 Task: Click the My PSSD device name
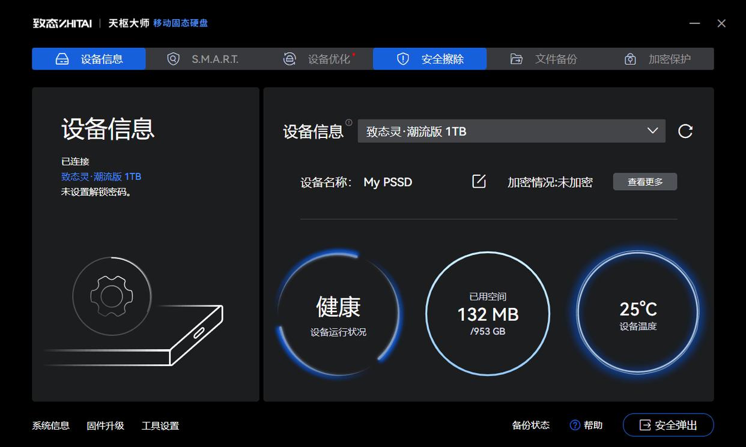coord(388,182)
